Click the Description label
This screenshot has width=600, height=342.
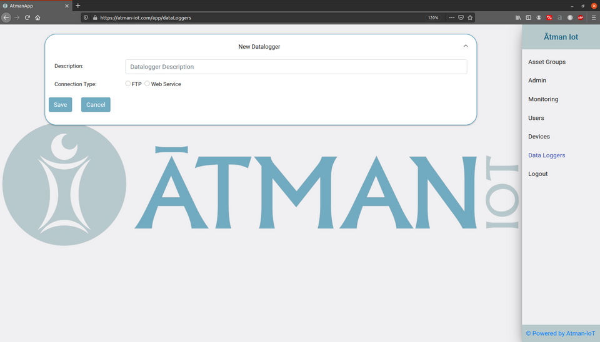click(x=69, y=66)
